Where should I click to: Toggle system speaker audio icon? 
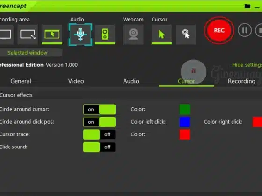pyautogui.click(x=105, y=35)
